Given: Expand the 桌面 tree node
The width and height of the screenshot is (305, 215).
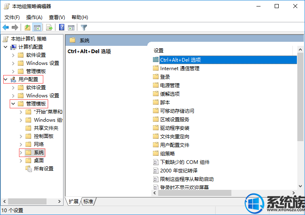Looking at the screenshot, I should (21, 161).
